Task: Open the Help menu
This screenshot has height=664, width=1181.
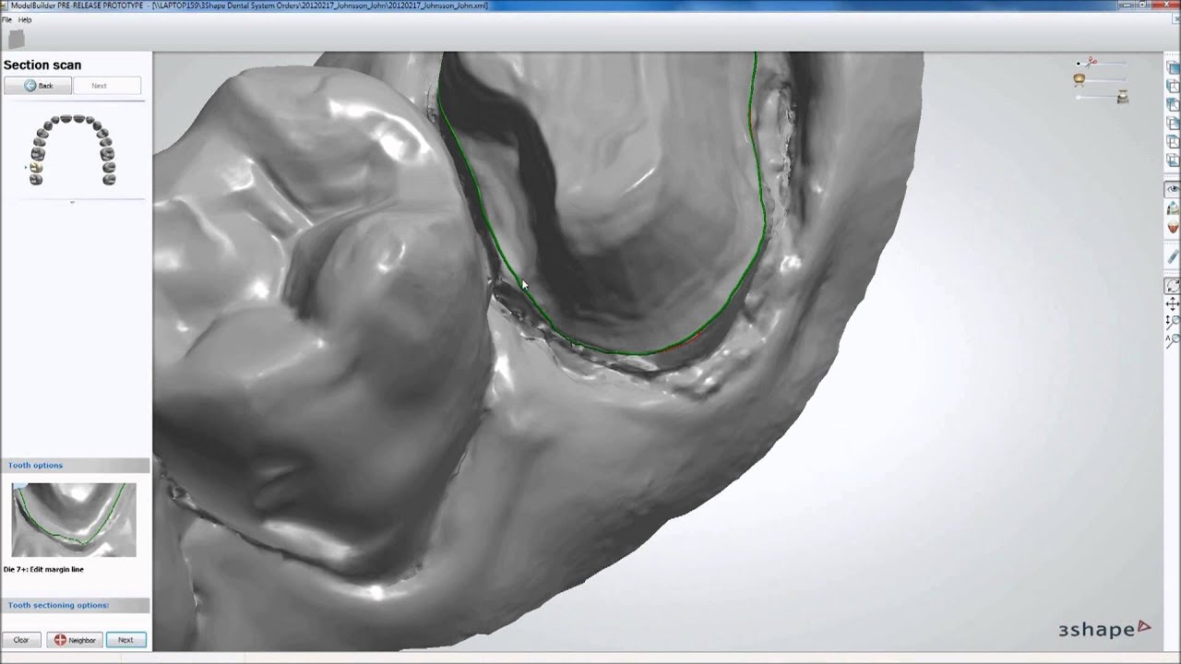Action: [x=25, y=19]
